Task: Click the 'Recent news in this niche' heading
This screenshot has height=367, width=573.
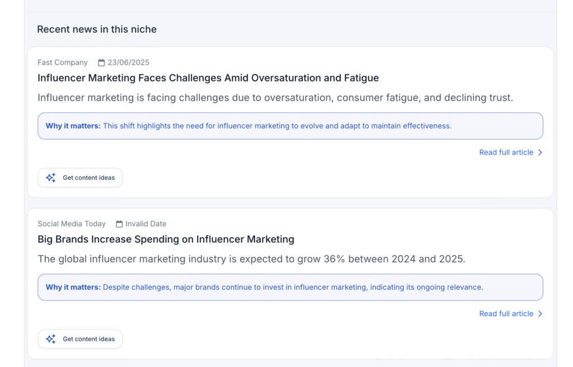Action: click(x=97, y=30)
